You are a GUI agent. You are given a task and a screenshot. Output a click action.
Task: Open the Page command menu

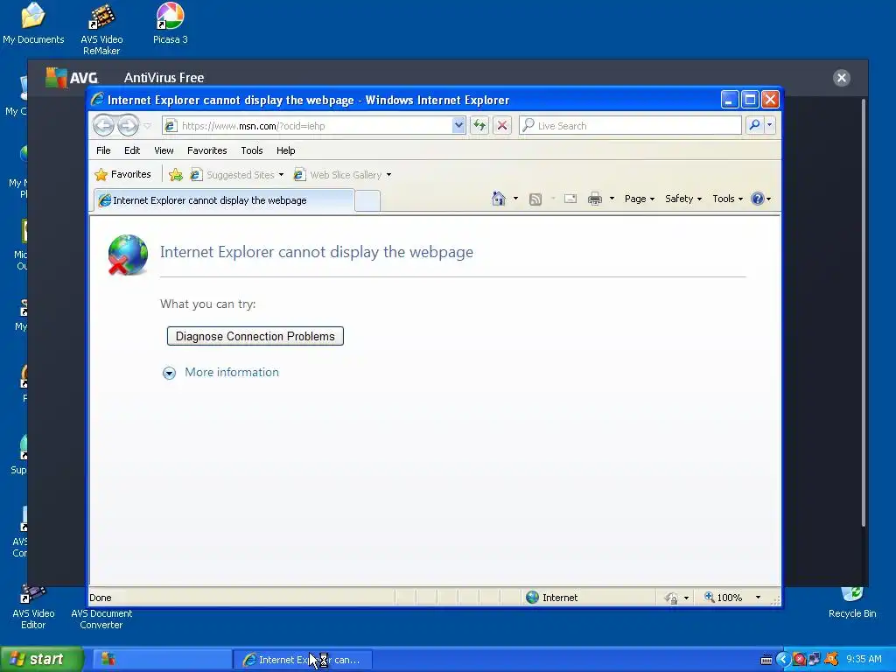tap(640, 199)
